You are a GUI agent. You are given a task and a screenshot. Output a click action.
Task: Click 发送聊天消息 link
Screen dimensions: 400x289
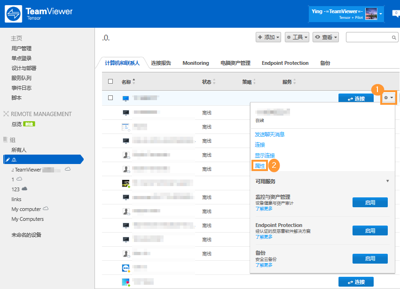click(x=269, y=134)
